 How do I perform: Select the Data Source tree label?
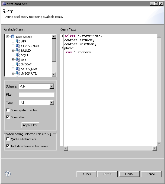click(x=24, y=37)
